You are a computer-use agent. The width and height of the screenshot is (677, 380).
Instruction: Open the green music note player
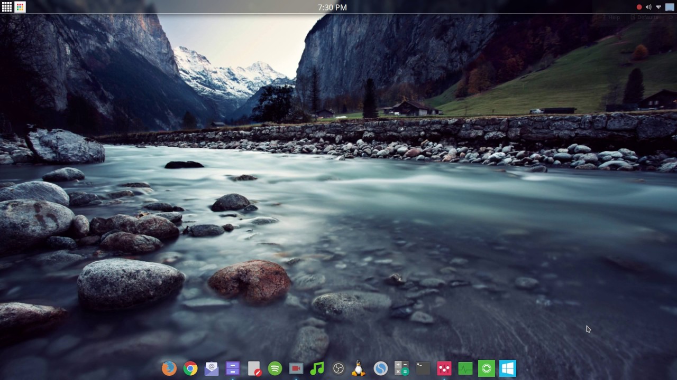point(317,368)
